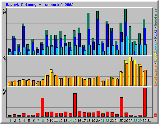159x124 pixels.
Task: Select x-axis day label 27
Action: pyautogui.click(x=130, y=121)
